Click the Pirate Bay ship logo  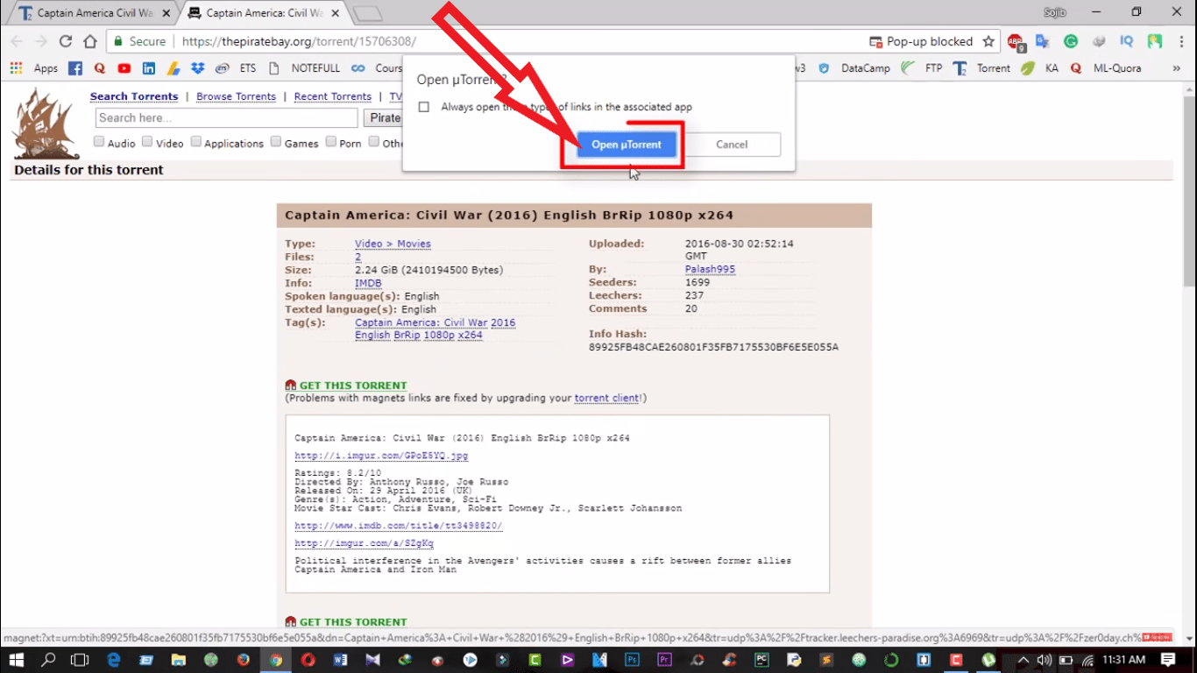click(x=46, y=123)
